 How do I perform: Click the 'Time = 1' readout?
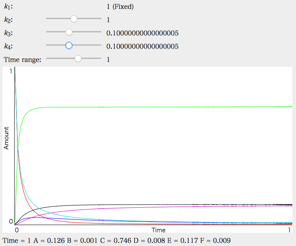click(x=17, y=241)
